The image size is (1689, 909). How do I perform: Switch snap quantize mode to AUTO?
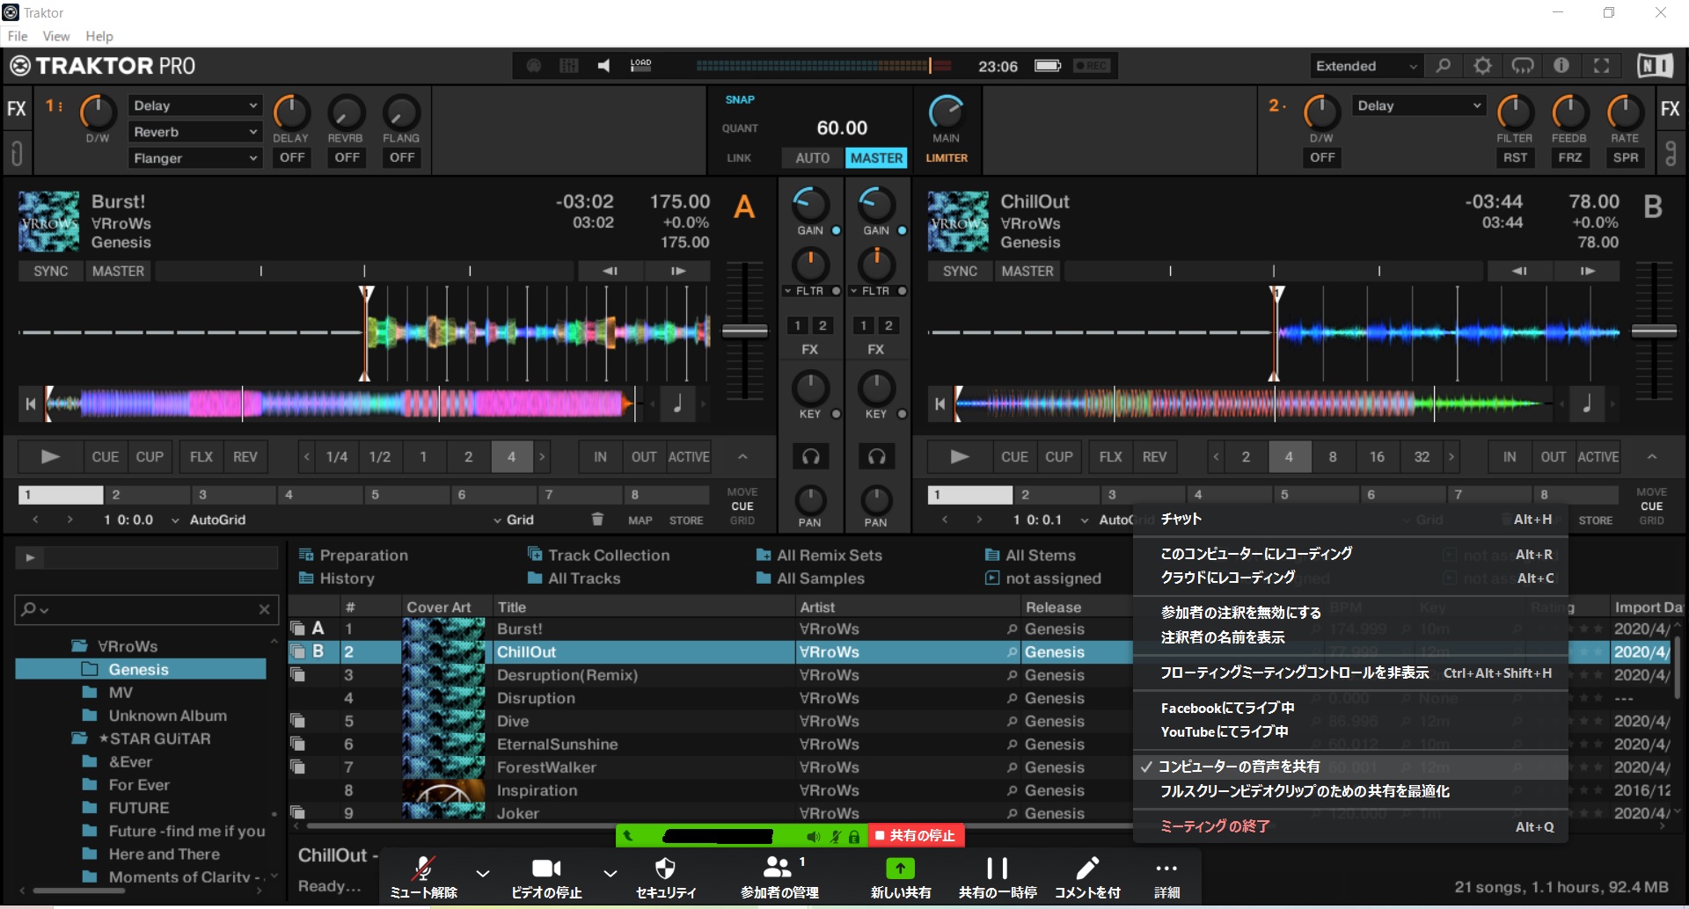coord(811,157)
